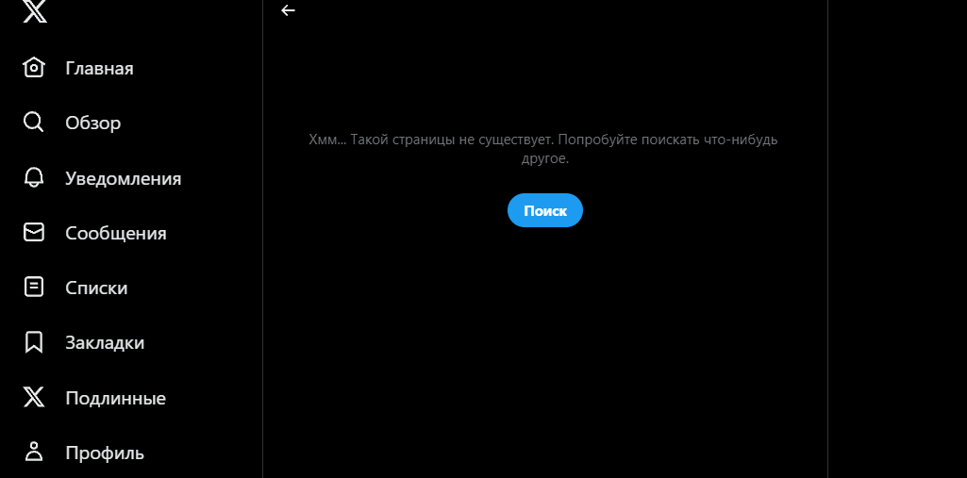Open Списки from the sidebar

(96, 288)
